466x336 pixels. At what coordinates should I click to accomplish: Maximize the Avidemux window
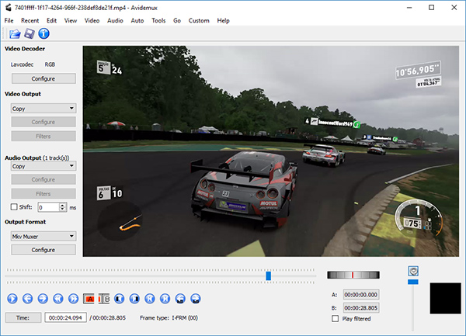pos(432,8)
